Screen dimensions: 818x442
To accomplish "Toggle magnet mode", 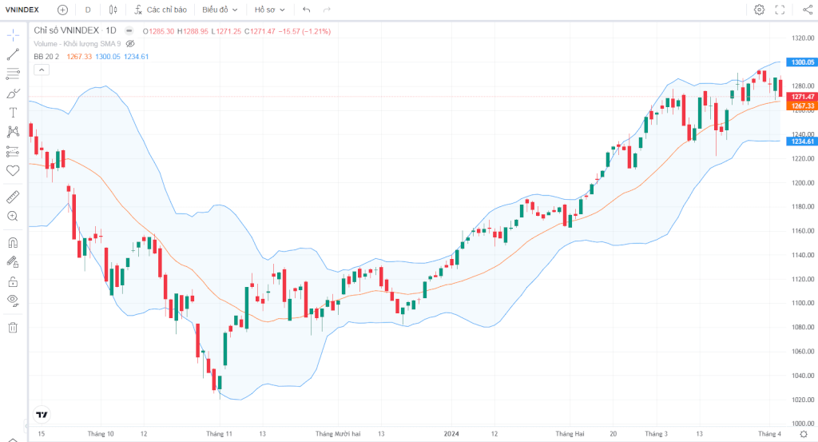I will pos(13,243).
